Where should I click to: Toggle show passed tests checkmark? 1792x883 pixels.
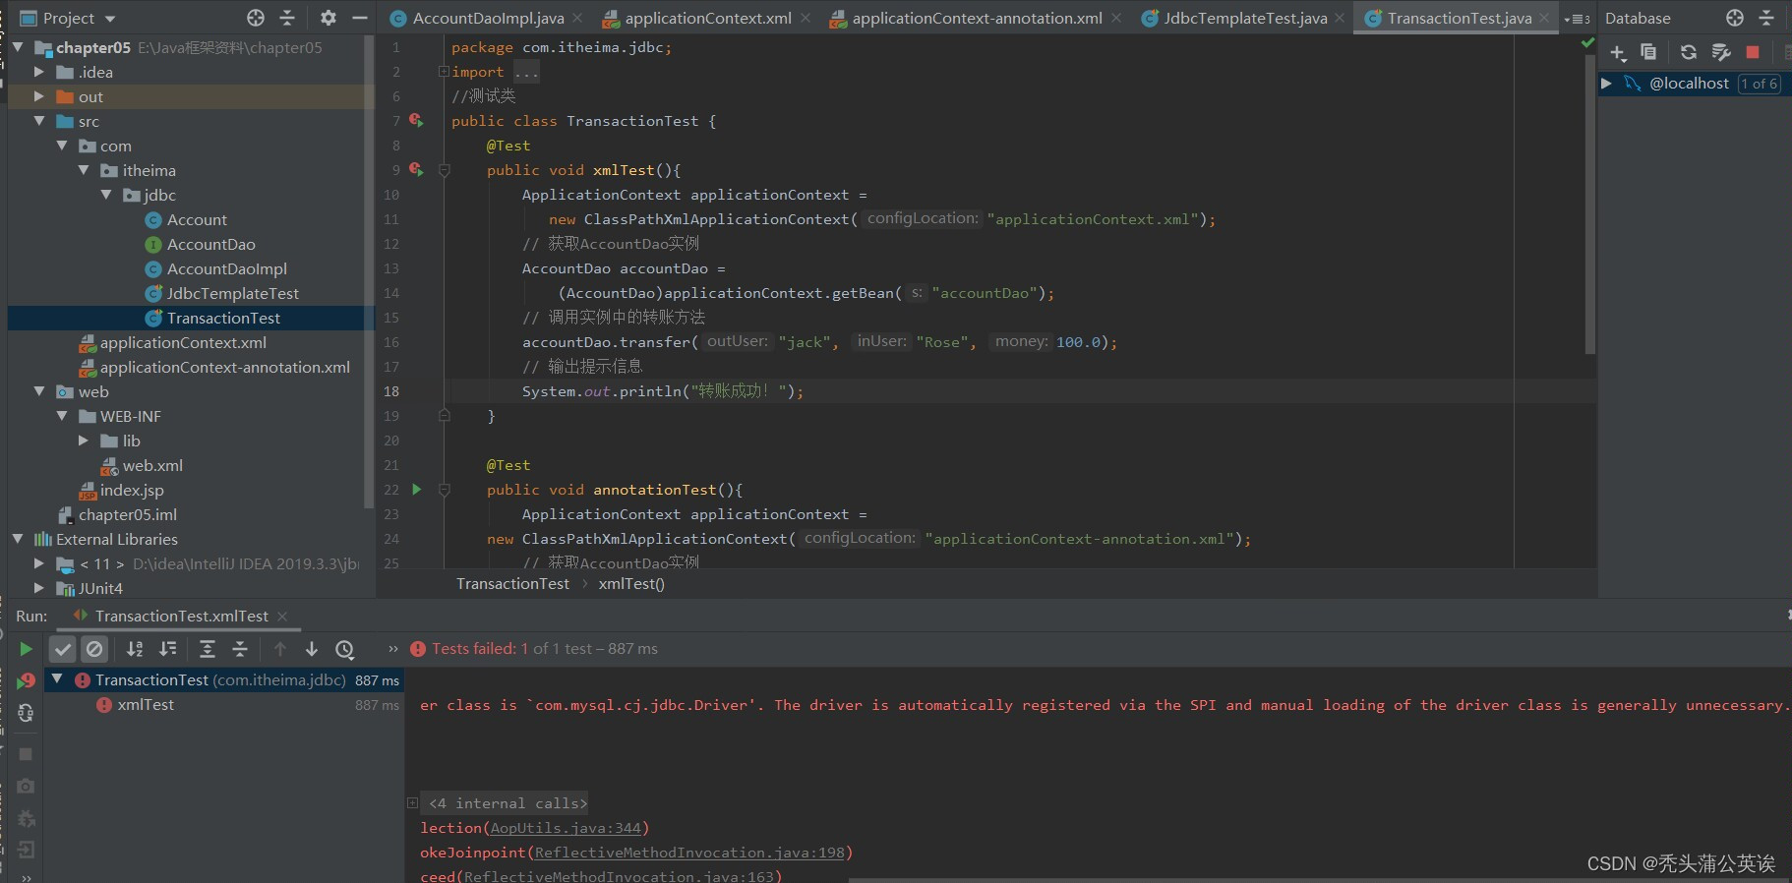63,649
